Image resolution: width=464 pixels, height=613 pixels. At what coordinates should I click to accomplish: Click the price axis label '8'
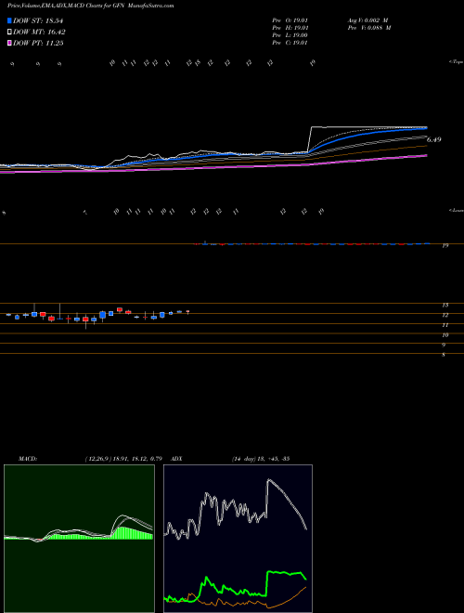(444, 355)
